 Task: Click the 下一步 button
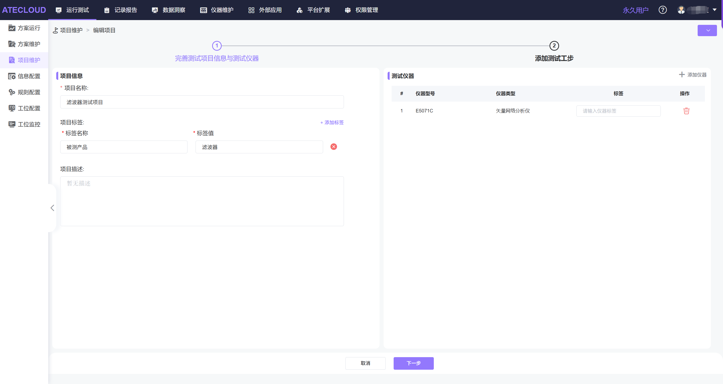point(413,363)
